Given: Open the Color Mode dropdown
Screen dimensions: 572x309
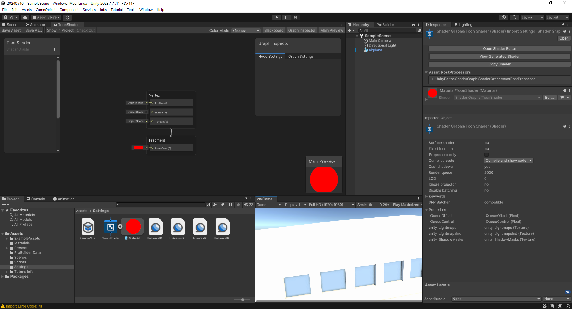Looking at the screenshot, I should (x=246, y=30).
